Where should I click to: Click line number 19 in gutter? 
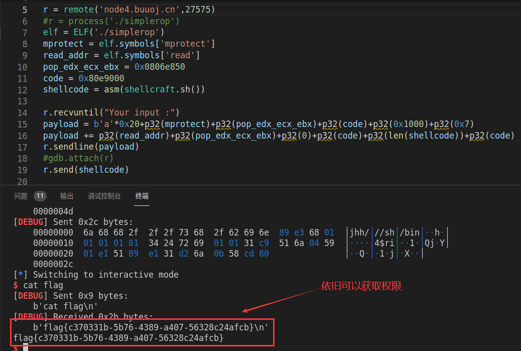22,170
